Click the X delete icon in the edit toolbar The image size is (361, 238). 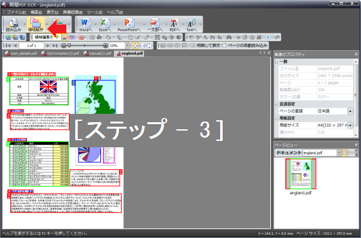click(259, 37)
